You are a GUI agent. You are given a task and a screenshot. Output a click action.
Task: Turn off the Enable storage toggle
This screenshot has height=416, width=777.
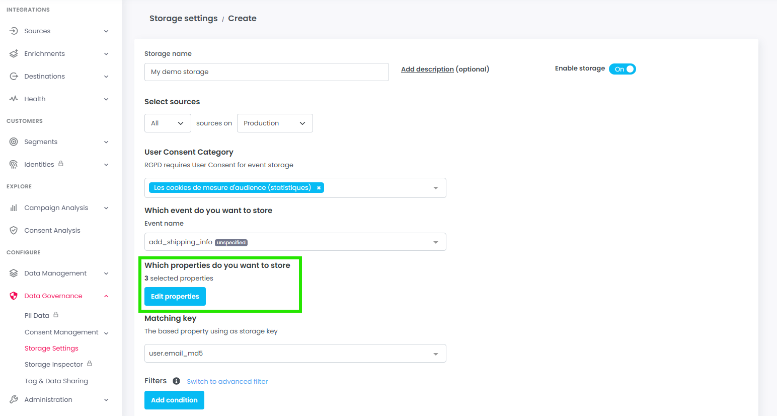click(x=622, y=69)
